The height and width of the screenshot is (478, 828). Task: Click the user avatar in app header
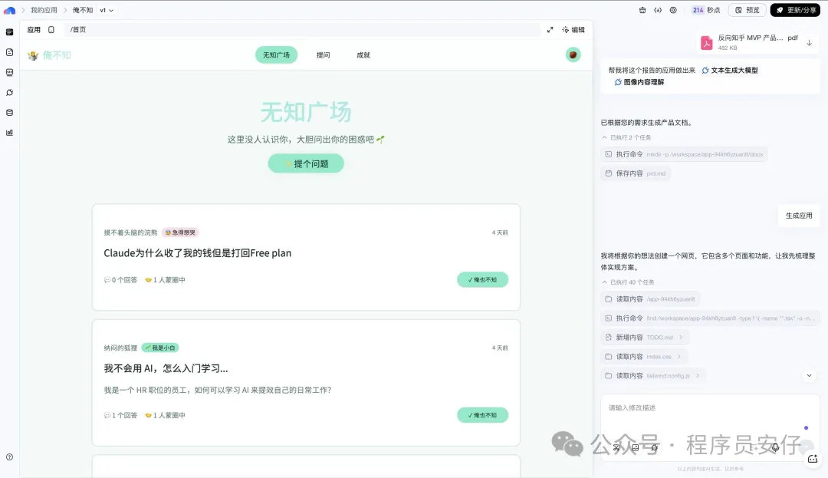573,54
